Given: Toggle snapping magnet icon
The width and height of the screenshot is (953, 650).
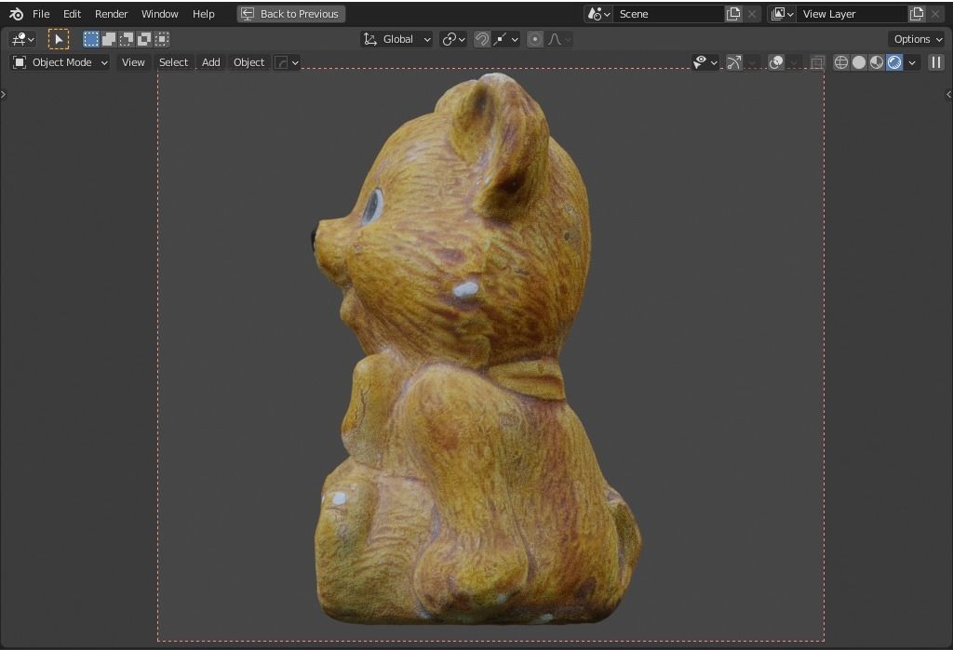Looking at the screenshot, I should point(481,39).
